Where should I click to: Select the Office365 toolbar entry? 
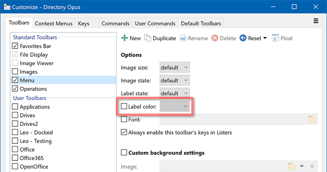[63, 158]
